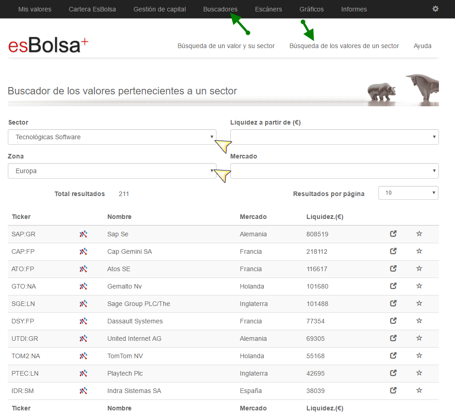The height and width of the screenshot is (415, 455).
Task: Open the chart icon for TOM2:NA
Action: [83, 355]
